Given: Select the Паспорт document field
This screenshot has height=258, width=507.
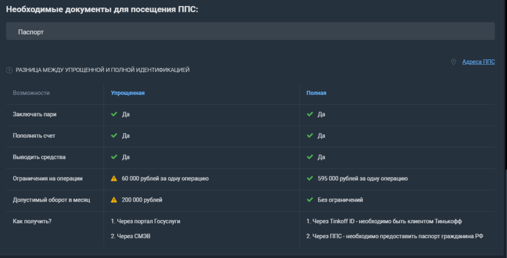Looking at the screenshot, I should (x=250, y=31).
